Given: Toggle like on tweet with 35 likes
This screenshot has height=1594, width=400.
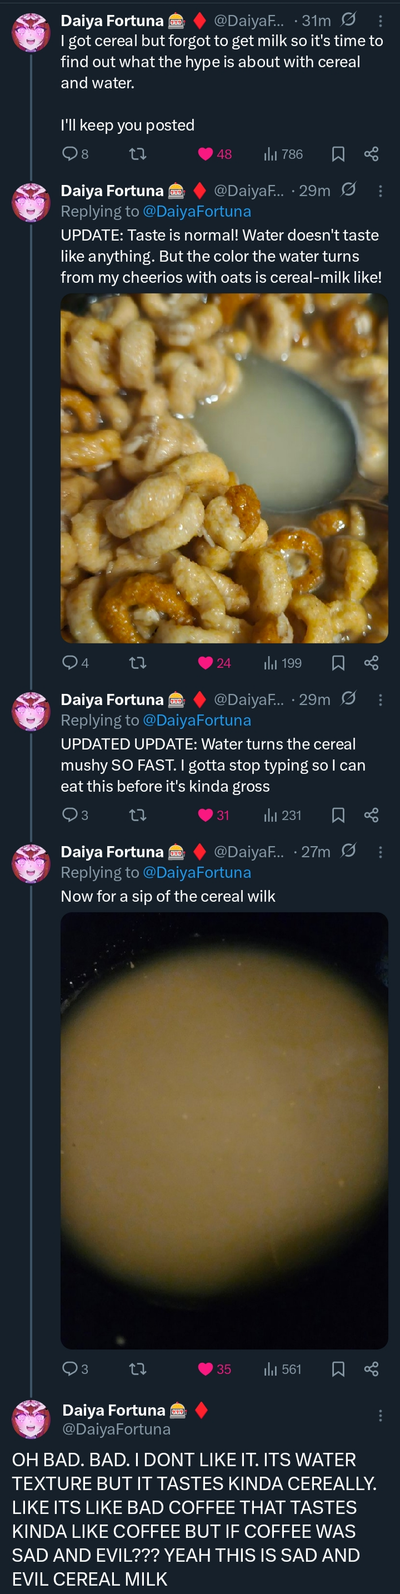Looking at the screenshot, I should tap(206, 1369).
